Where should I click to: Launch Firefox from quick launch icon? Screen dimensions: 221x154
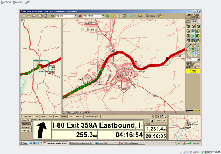click(34, 143)
